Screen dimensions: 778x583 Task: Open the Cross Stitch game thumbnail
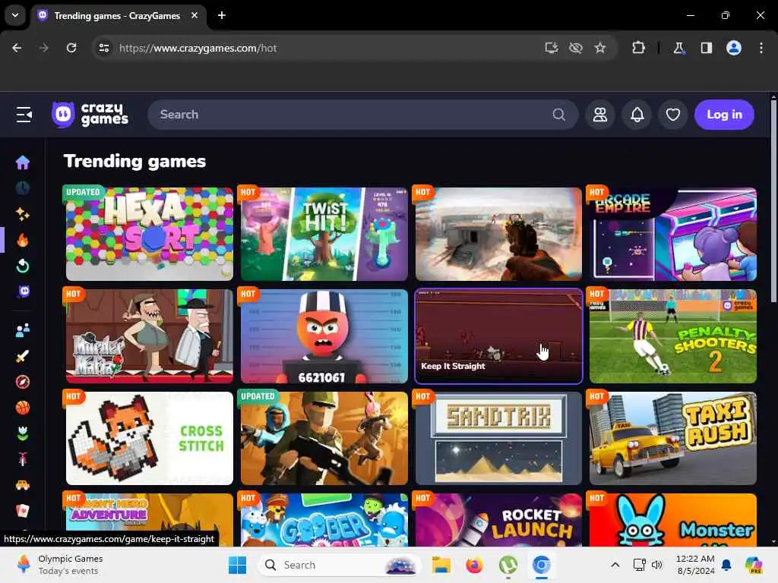pos(150,438)
